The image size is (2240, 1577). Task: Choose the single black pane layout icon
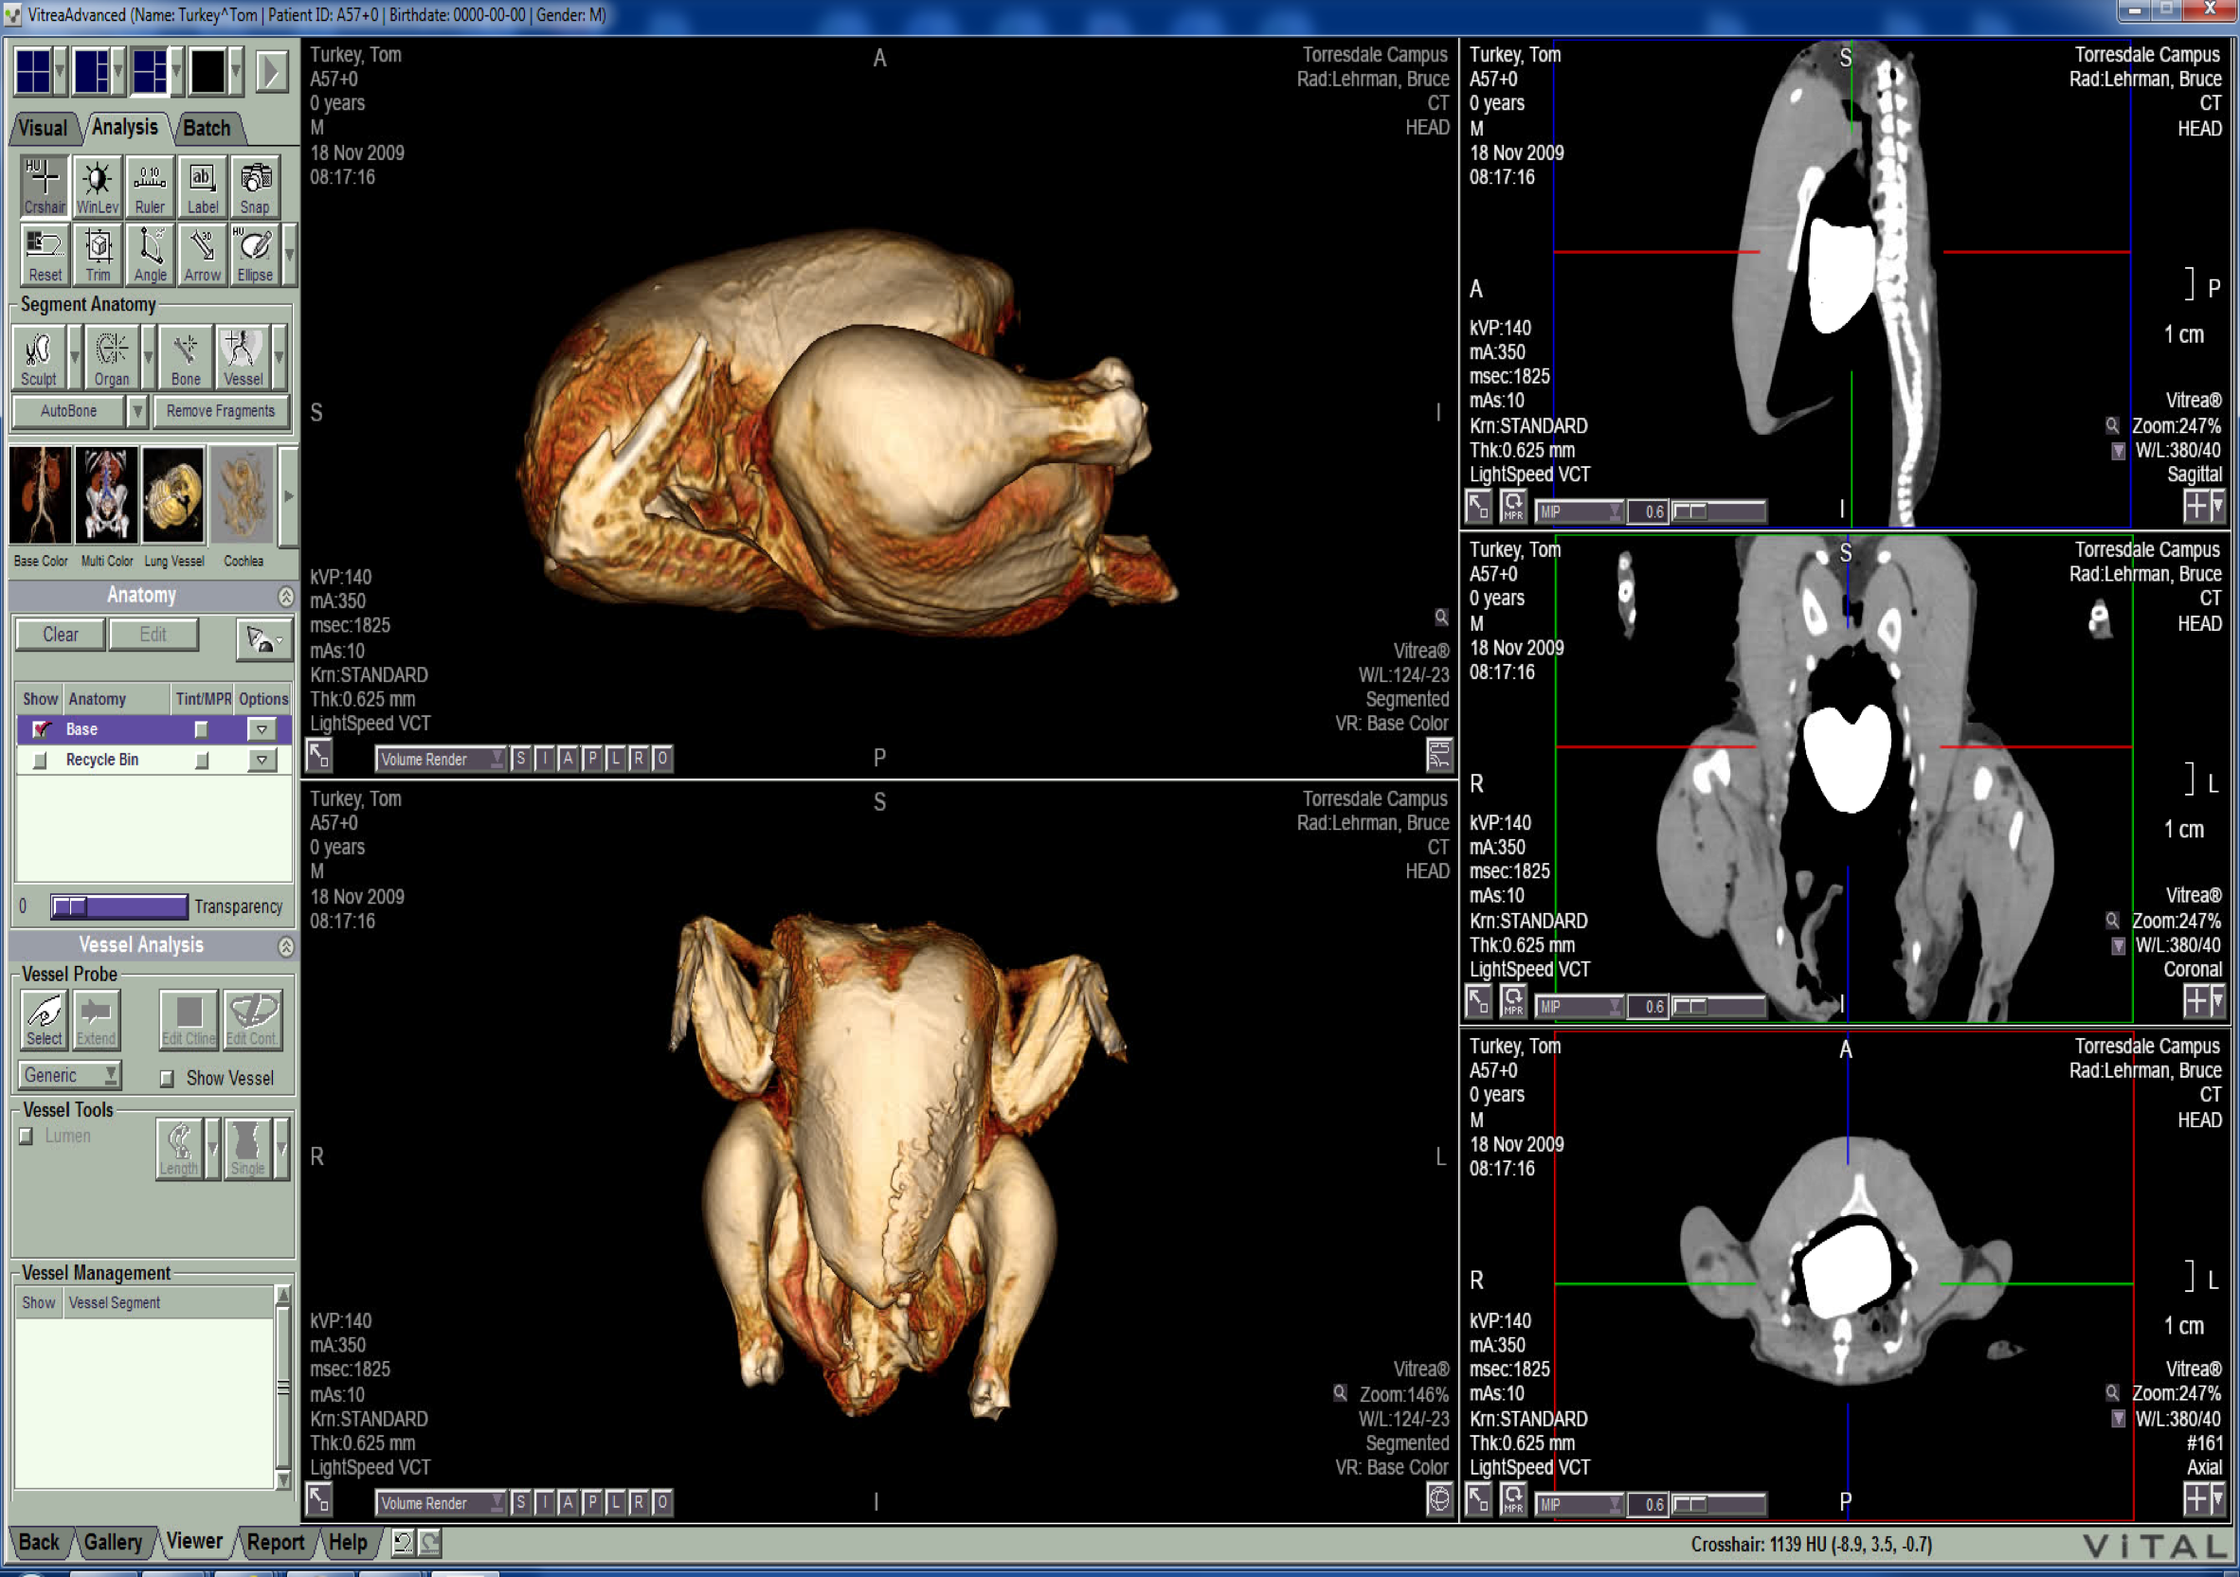click(208, 71)
